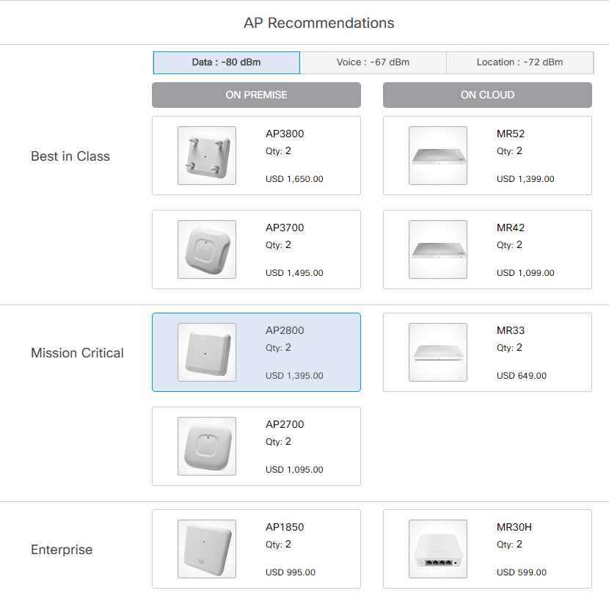Select the AP3700 product image
609x593 pixels.
206,250
